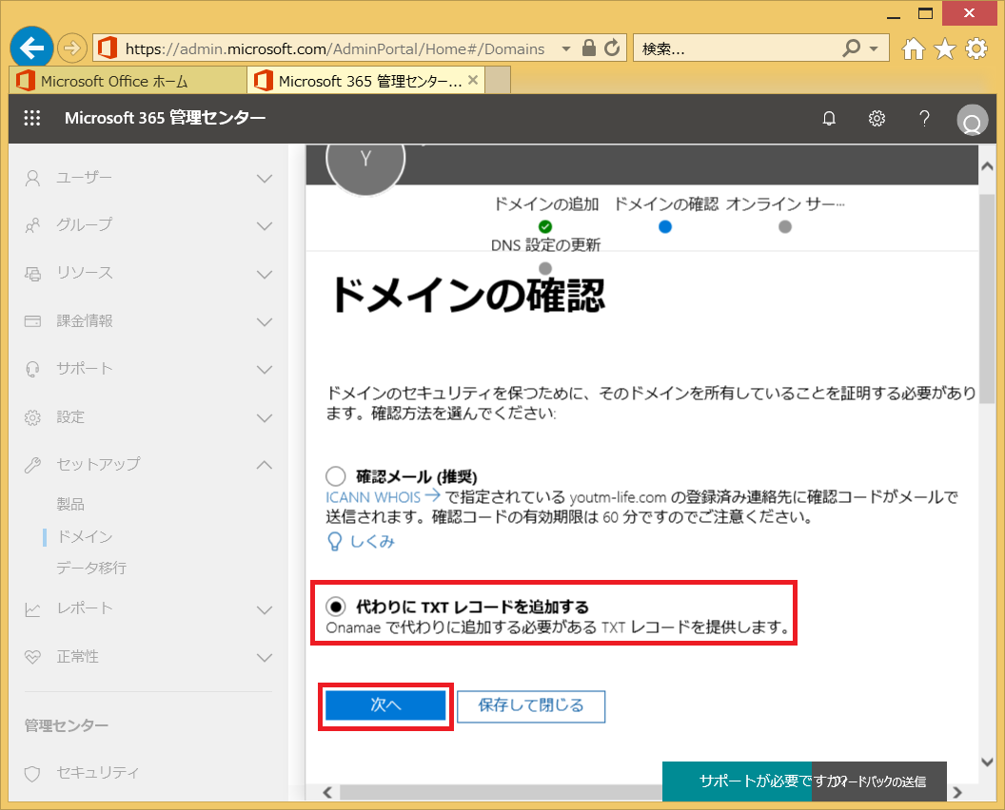The image size is (1005, 810).
Task: Open the app launcher grid icon
Action: (x=31, y=118)
